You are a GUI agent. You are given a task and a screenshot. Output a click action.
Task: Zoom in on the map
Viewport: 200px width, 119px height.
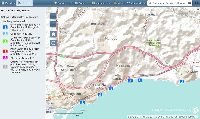53,16
